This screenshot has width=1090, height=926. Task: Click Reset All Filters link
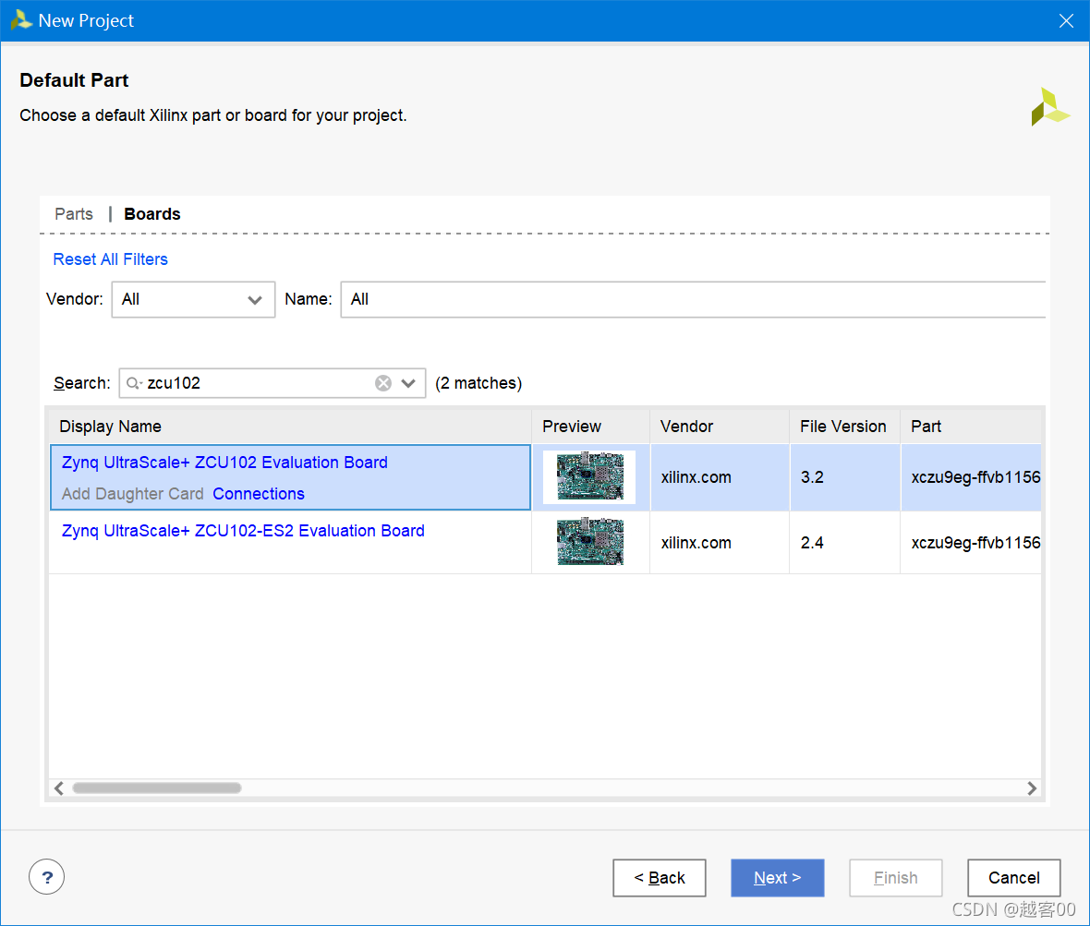tap(111, 259)
